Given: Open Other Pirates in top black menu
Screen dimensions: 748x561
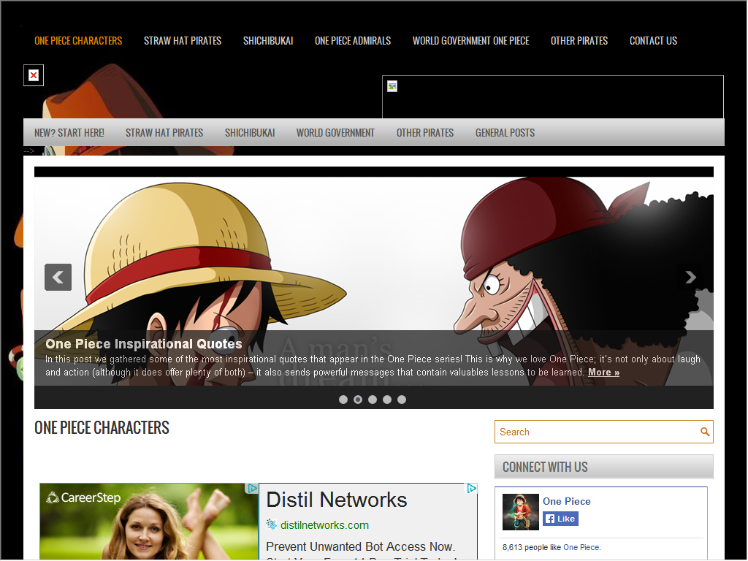Looking at the screenshot, I should 579,41.
